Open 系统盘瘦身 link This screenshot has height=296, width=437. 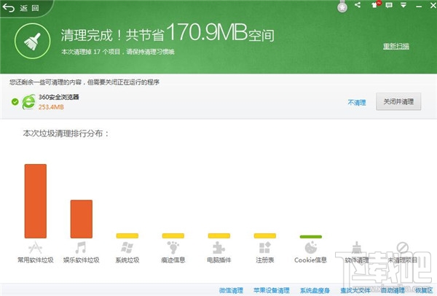[315, 290]
